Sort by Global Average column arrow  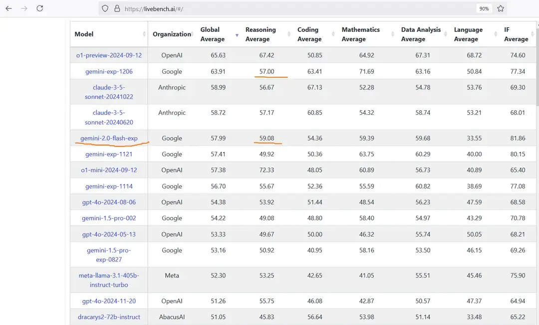pyautogui.click(x=237, y=35)
